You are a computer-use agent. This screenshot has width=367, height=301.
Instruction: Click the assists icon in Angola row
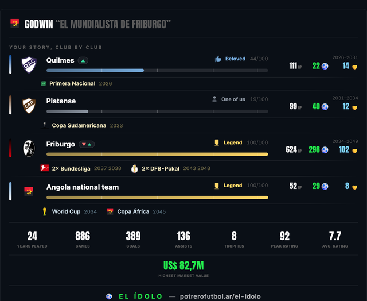354,187
